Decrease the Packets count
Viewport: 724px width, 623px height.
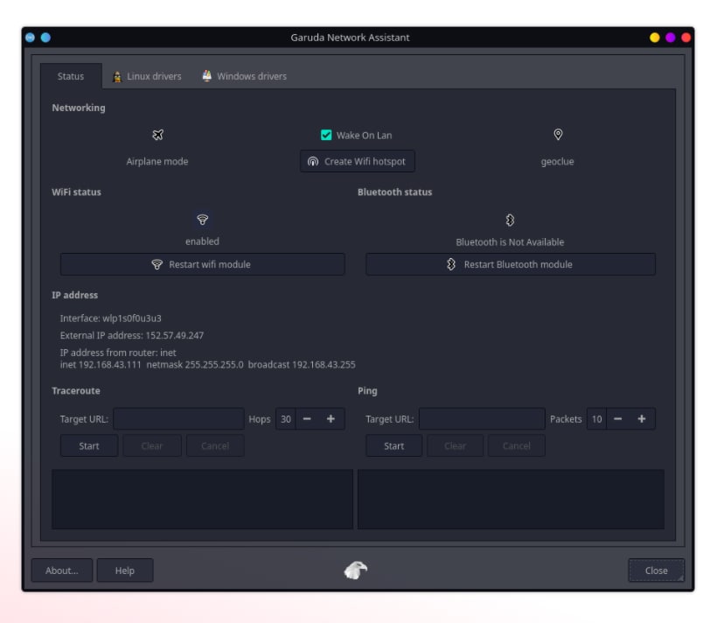coord(618,419)
